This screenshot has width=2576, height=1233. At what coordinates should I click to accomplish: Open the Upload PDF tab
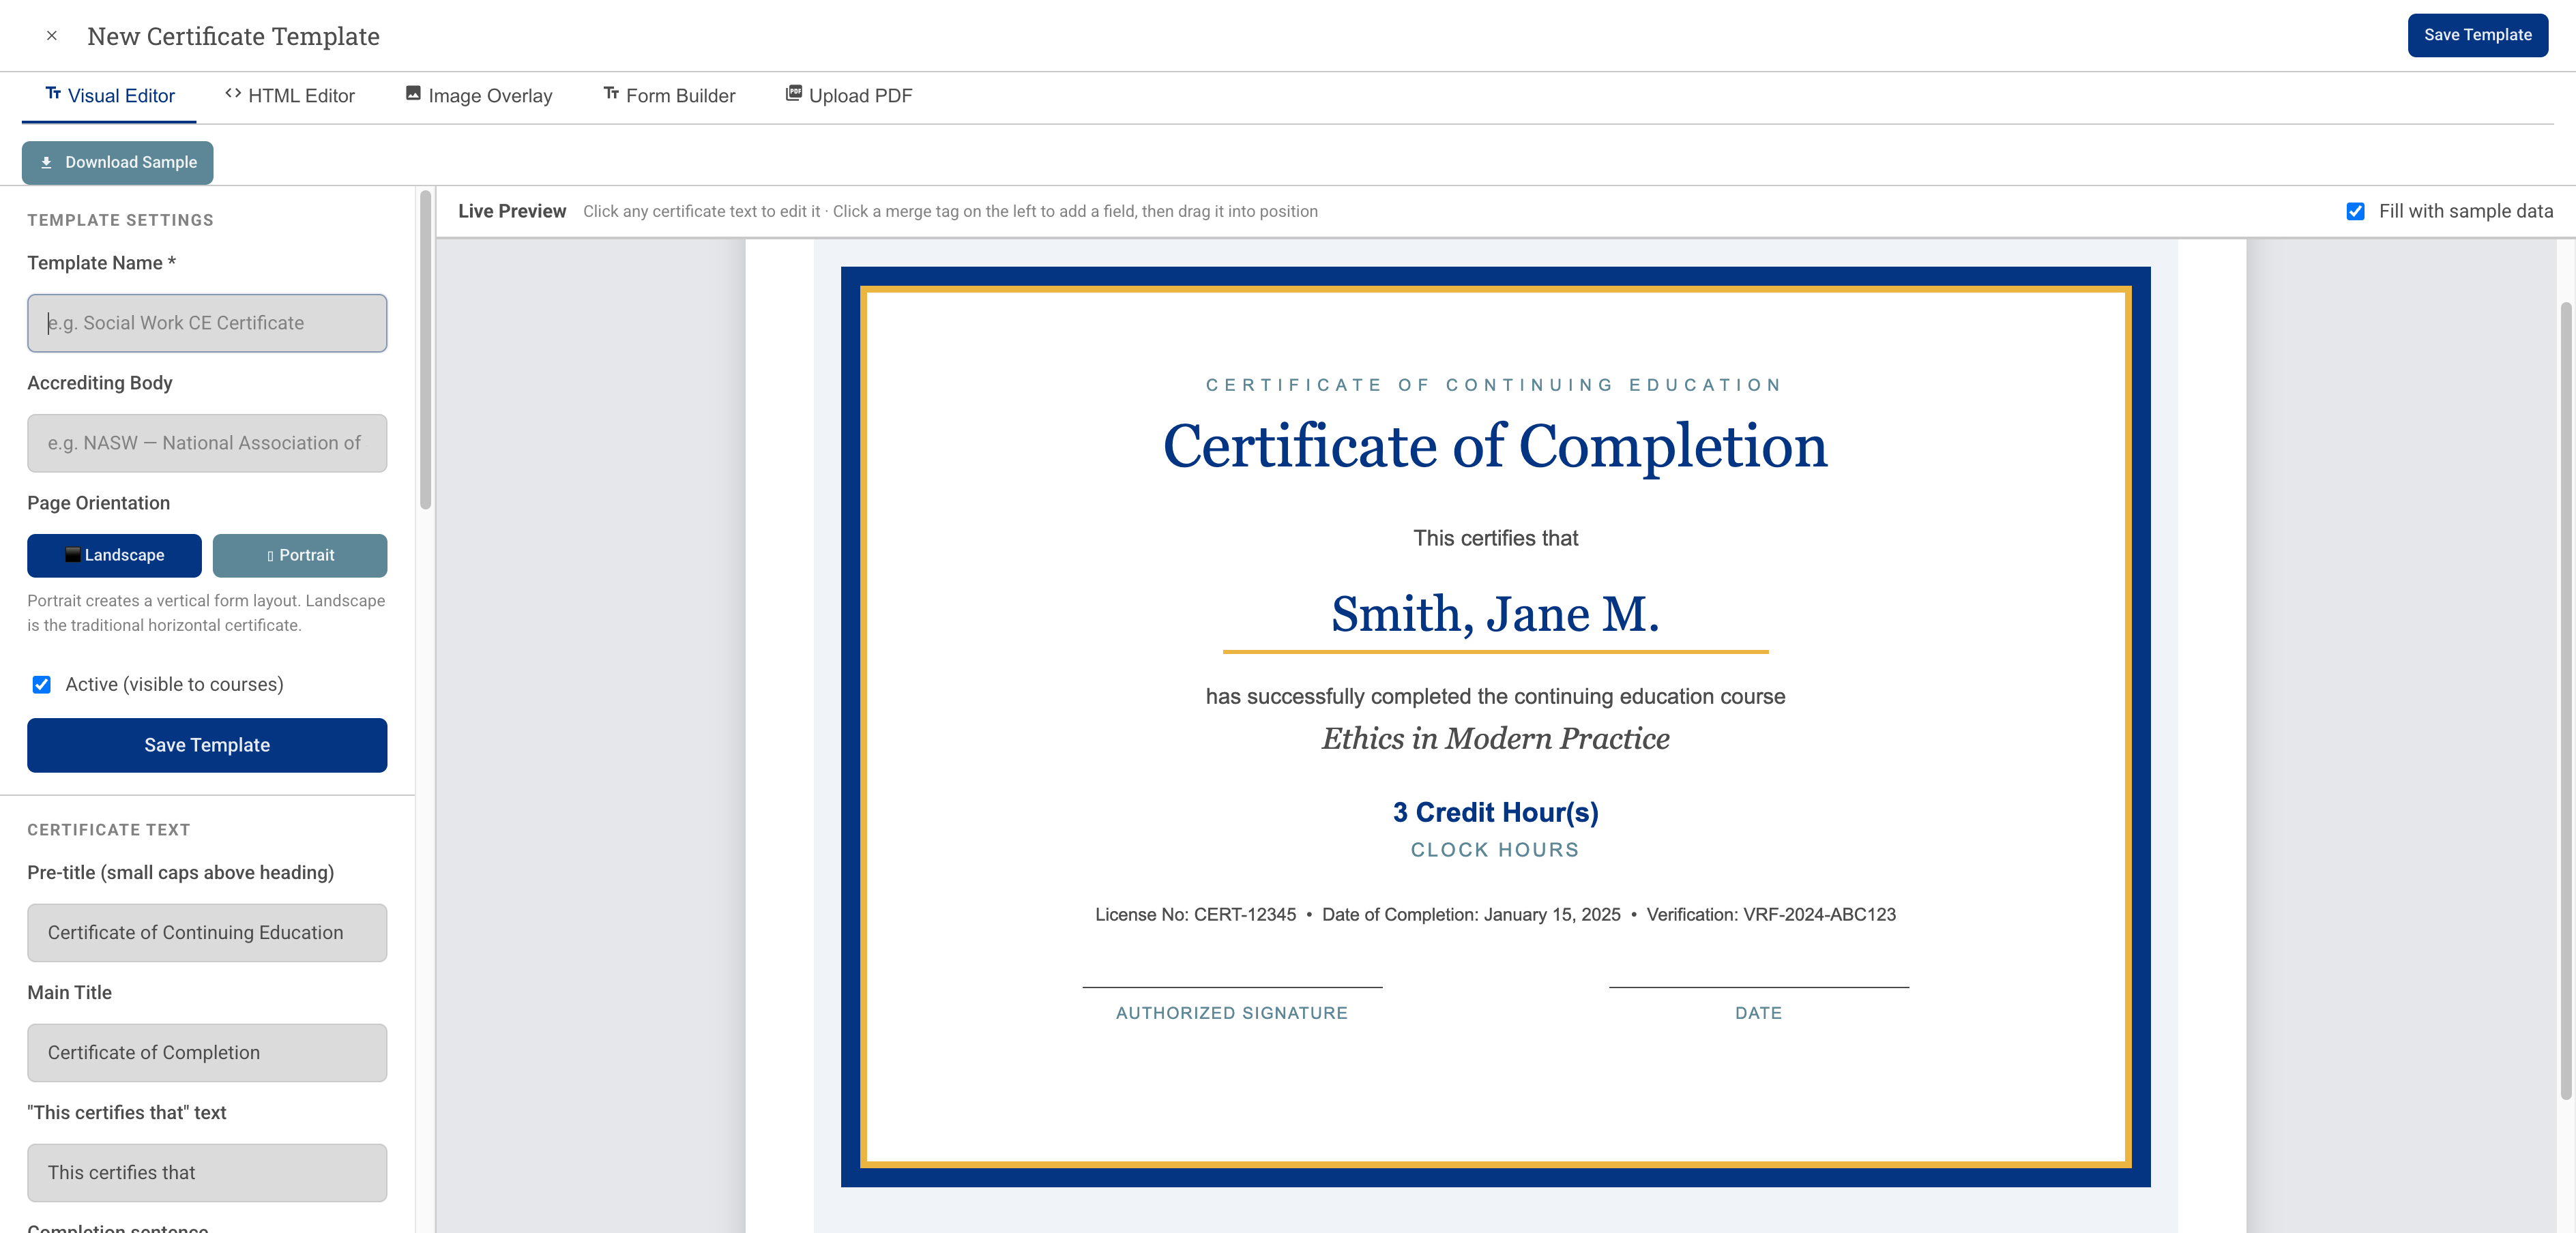tap(849, 96)
